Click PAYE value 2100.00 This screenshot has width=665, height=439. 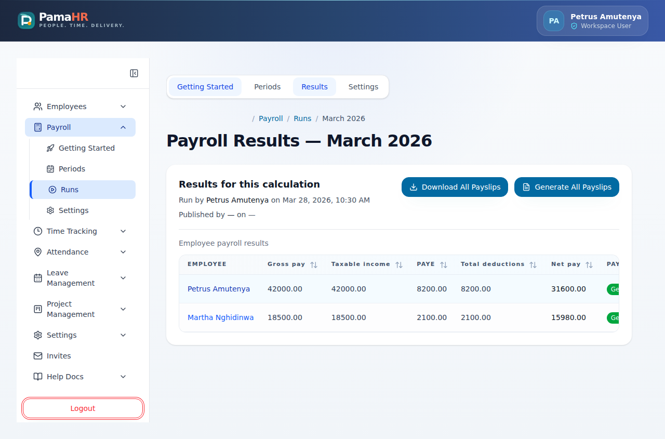click(432, 317)
